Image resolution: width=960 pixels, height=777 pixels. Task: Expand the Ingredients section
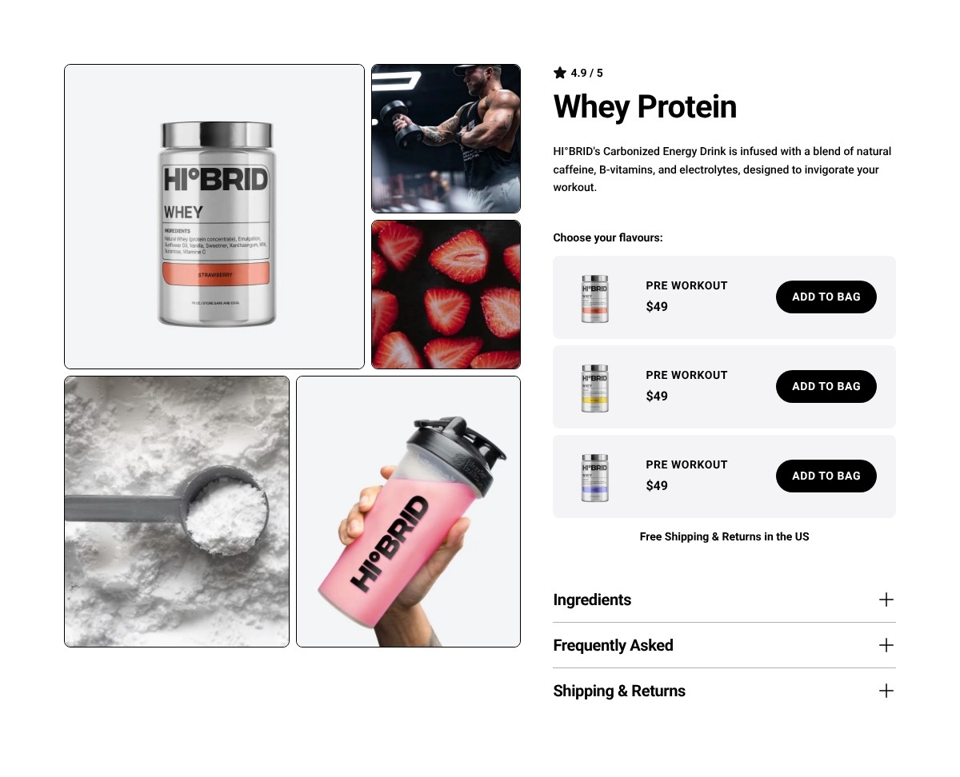(724, 600)
